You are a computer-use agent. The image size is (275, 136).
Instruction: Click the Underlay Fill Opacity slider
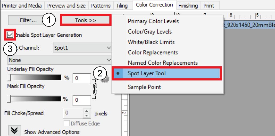tap(35, 78)
